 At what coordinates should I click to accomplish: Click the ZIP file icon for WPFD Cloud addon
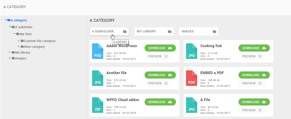pos(98,105)
